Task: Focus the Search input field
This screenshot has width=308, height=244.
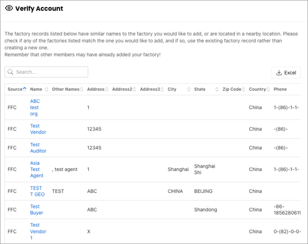Action: [x=46, y=72]
